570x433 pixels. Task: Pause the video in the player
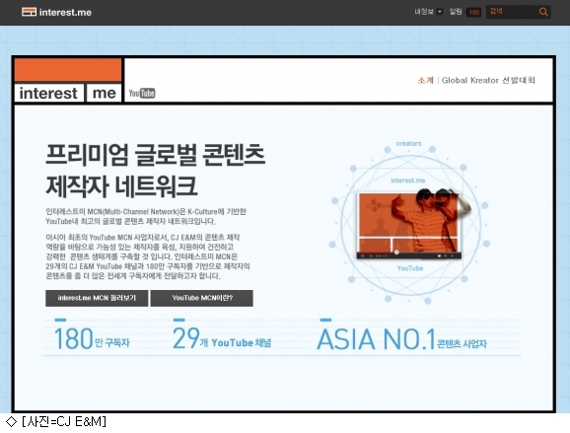tap(363, 255)
